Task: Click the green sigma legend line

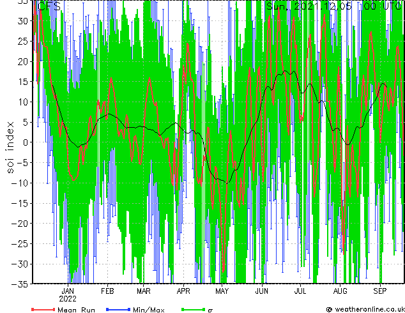Action: coord(193,309)
